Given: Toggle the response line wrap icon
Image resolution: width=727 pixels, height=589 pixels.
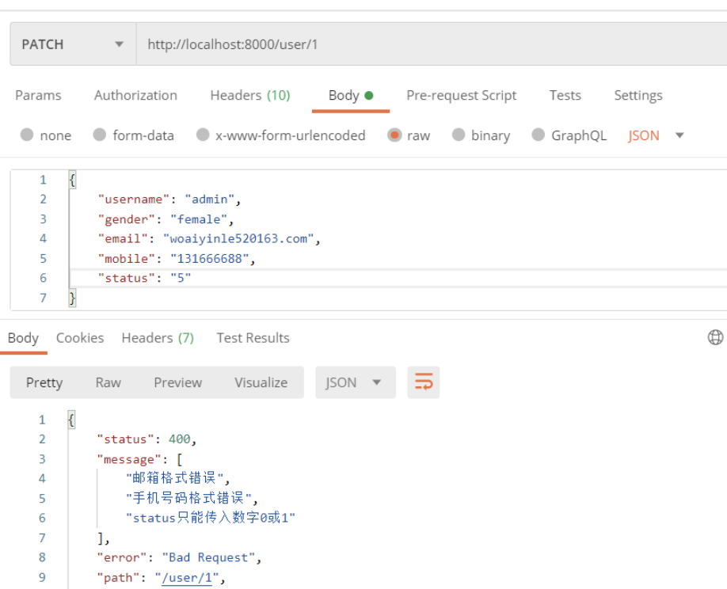Looking at the screenshot, I should 424,382.
